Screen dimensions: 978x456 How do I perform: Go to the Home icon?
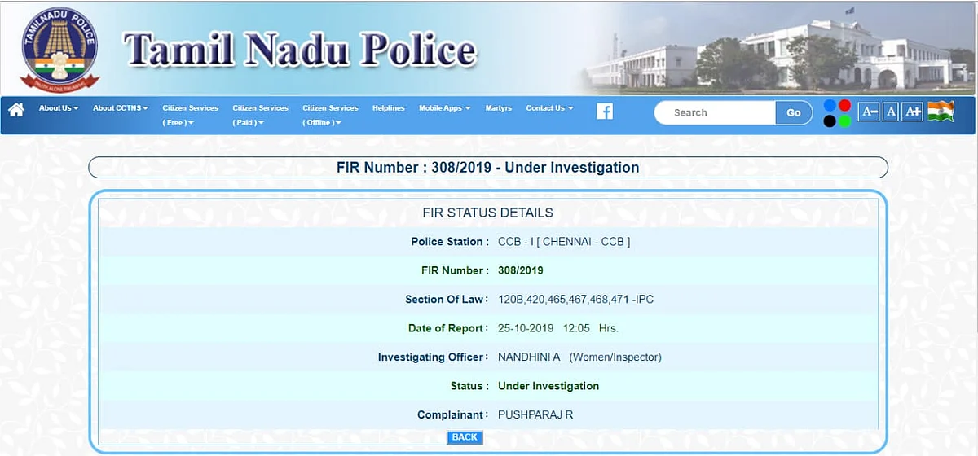pos(16,109)
